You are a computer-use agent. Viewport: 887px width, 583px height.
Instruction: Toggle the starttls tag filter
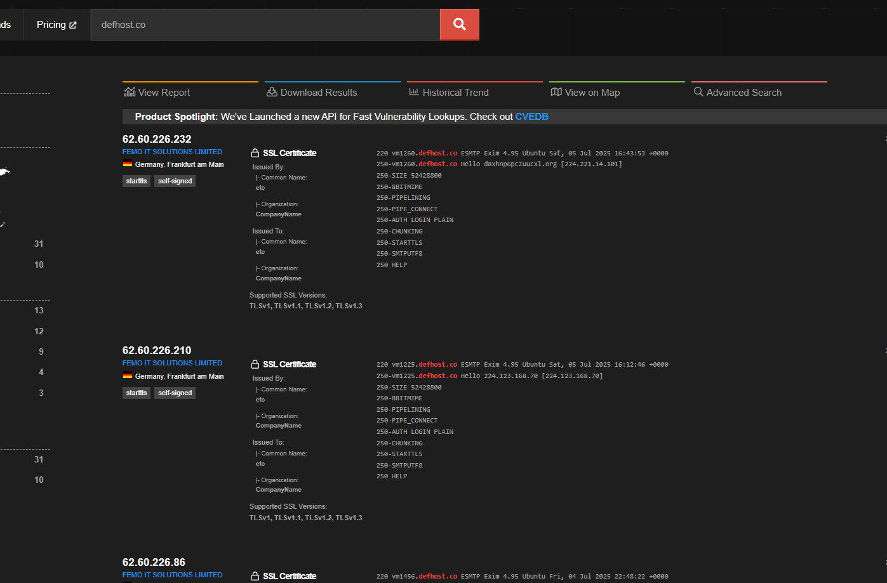(x=136, y=181)
